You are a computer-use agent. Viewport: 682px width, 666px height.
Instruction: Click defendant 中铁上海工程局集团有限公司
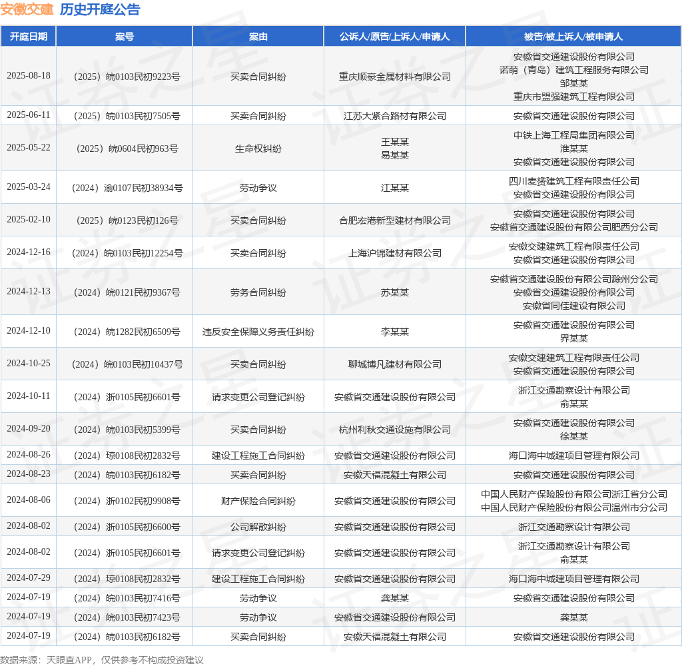pyautogui.click(x=573, y=135)
